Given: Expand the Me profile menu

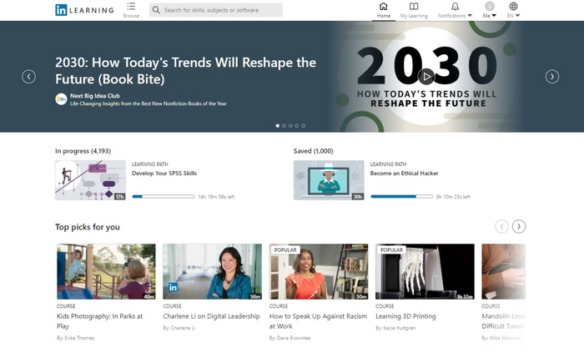Looking at the screenshot, I should point(490,10).
